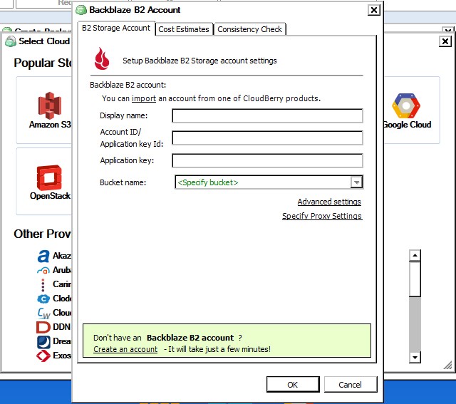Select the DreamObjects provider icon

coord(43,342)
